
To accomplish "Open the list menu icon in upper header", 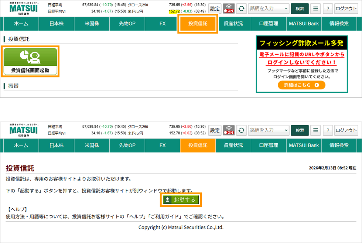I will (315, 8).
